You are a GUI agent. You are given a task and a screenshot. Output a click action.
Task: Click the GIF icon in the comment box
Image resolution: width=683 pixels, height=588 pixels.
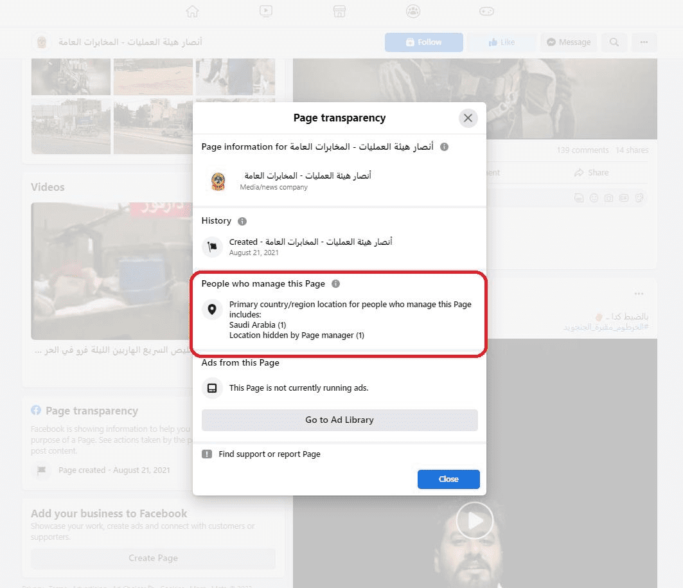(624, 198)
